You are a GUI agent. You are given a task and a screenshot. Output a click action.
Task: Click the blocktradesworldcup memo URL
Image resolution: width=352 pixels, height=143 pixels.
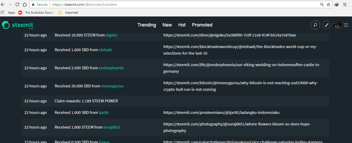pyautogui.click(x=240, y=50)
